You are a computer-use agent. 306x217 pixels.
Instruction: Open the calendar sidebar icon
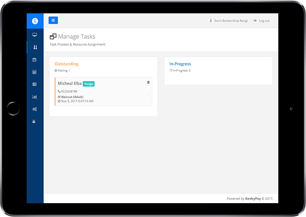(34, 60)
